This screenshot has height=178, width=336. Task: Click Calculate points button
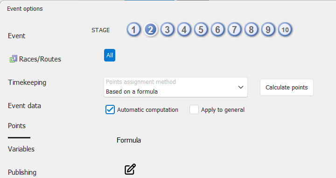pos(287,87)
